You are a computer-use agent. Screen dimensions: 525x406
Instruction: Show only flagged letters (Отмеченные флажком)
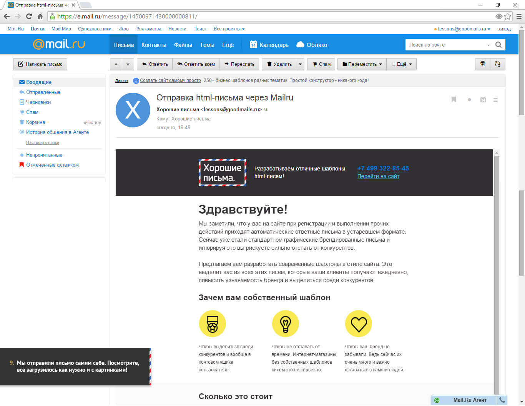(52, 165)
